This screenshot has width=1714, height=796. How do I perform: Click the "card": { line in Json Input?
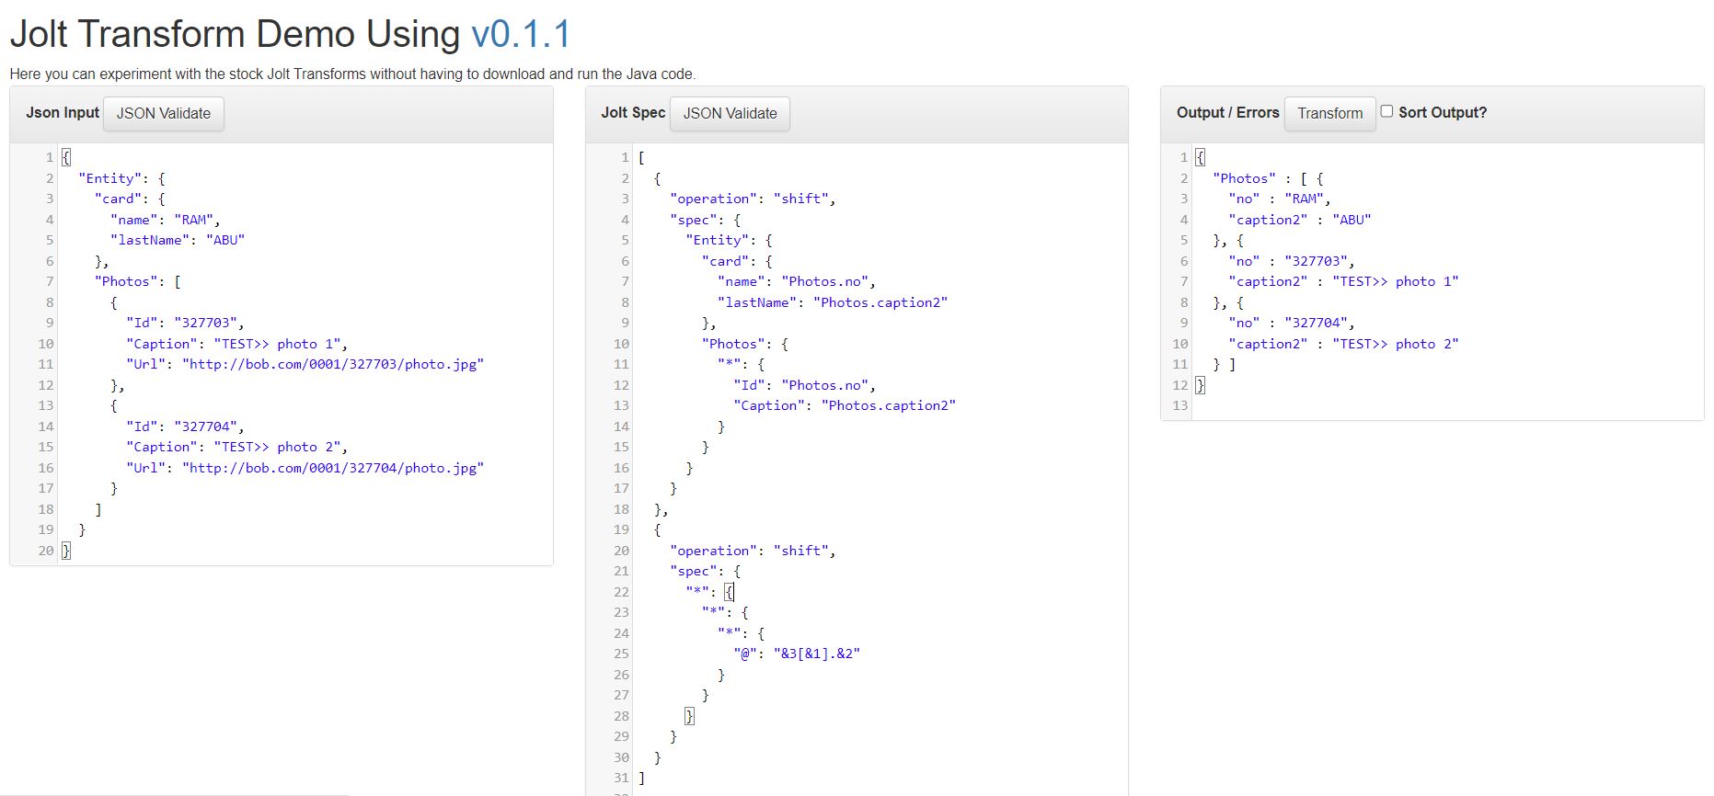click(x=130, y=199)
